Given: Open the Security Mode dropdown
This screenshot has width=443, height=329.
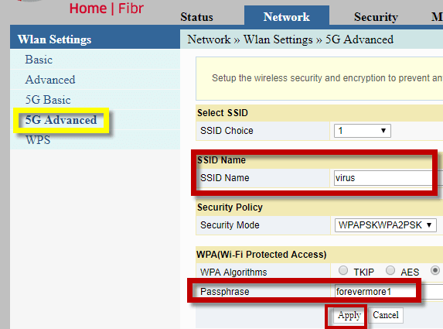Looking at the screenshot, I should coord(385,225).
